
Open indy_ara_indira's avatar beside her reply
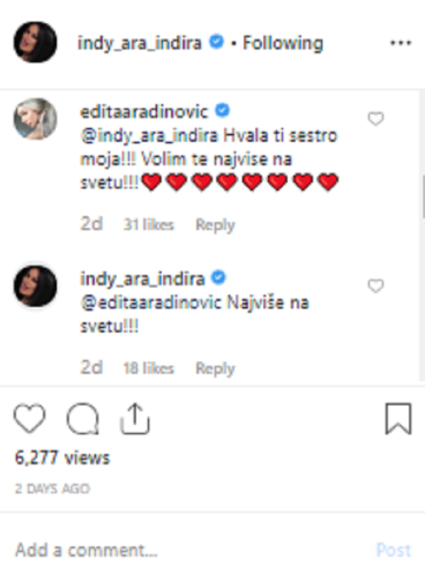click(35, 286)
